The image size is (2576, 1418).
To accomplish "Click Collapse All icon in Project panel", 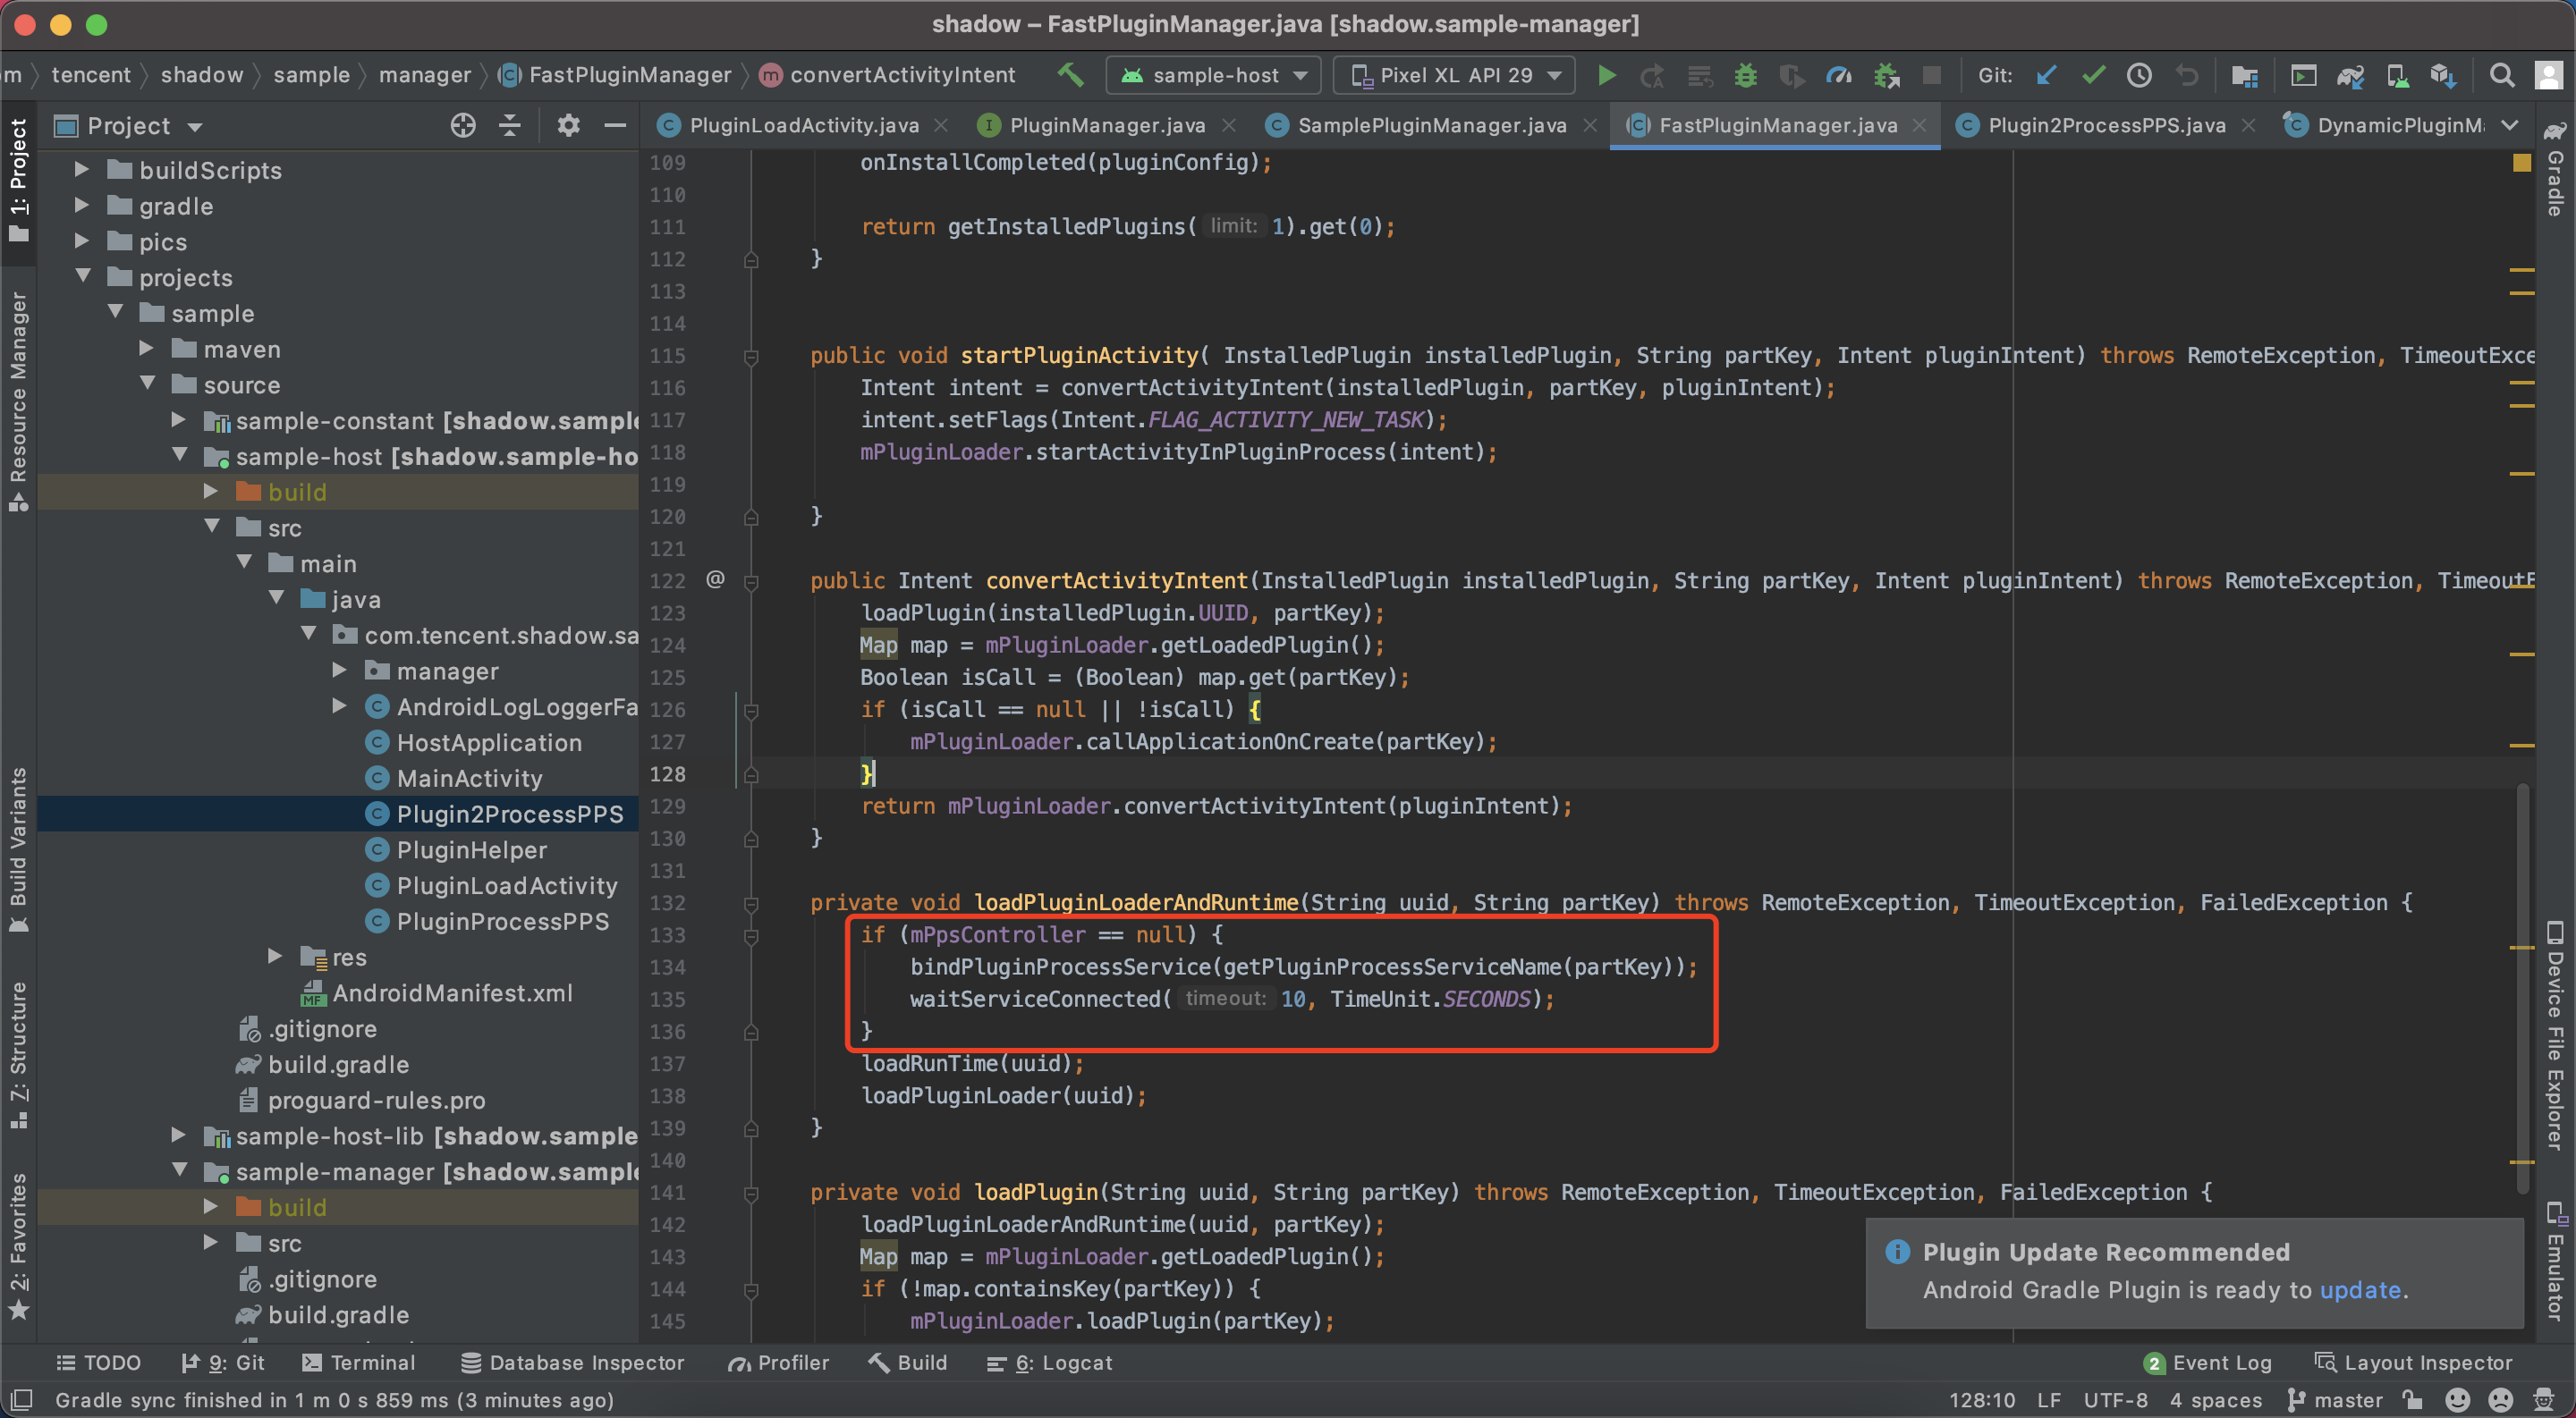I will click(510, 126).
